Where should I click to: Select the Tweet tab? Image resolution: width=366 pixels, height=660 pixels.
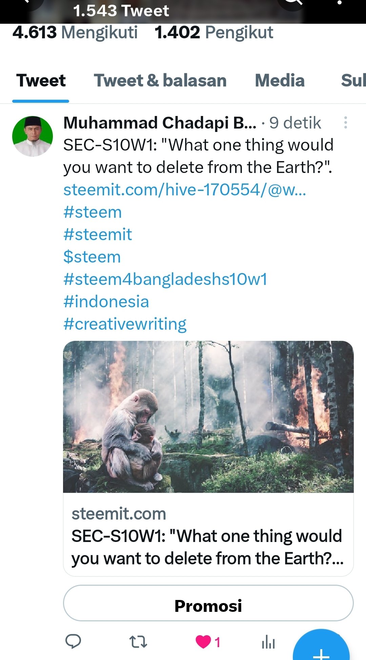coord(41,81)
